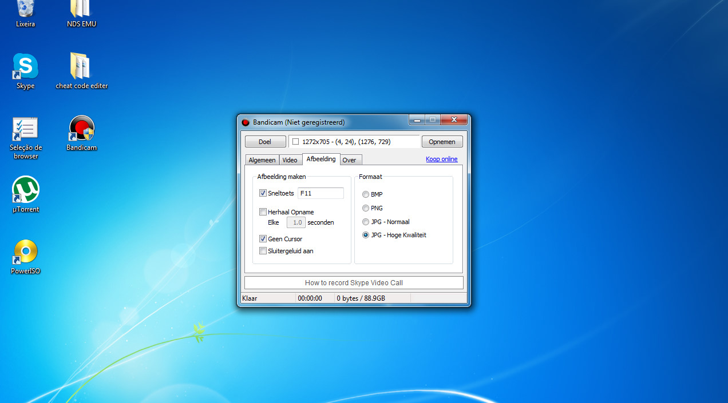Image resolution: width=728 pixels, height=403 pixels.
Task: Choose JPG - Normaal format
Action: [366, 222]
